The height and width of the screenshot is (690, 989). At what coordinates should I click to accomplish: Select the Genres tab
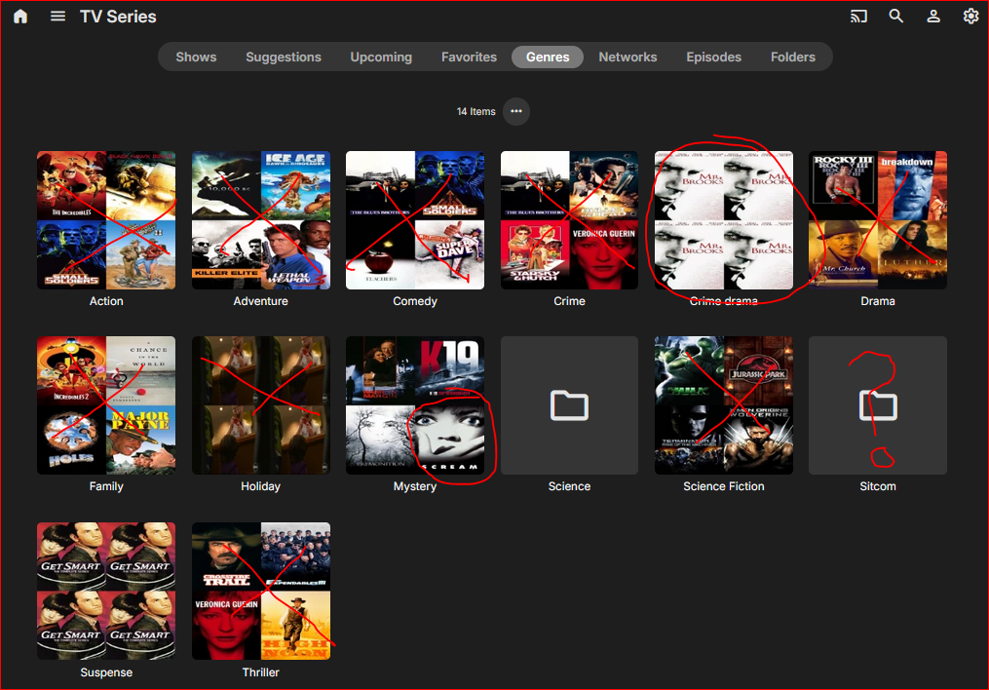(x=548, y=57)
